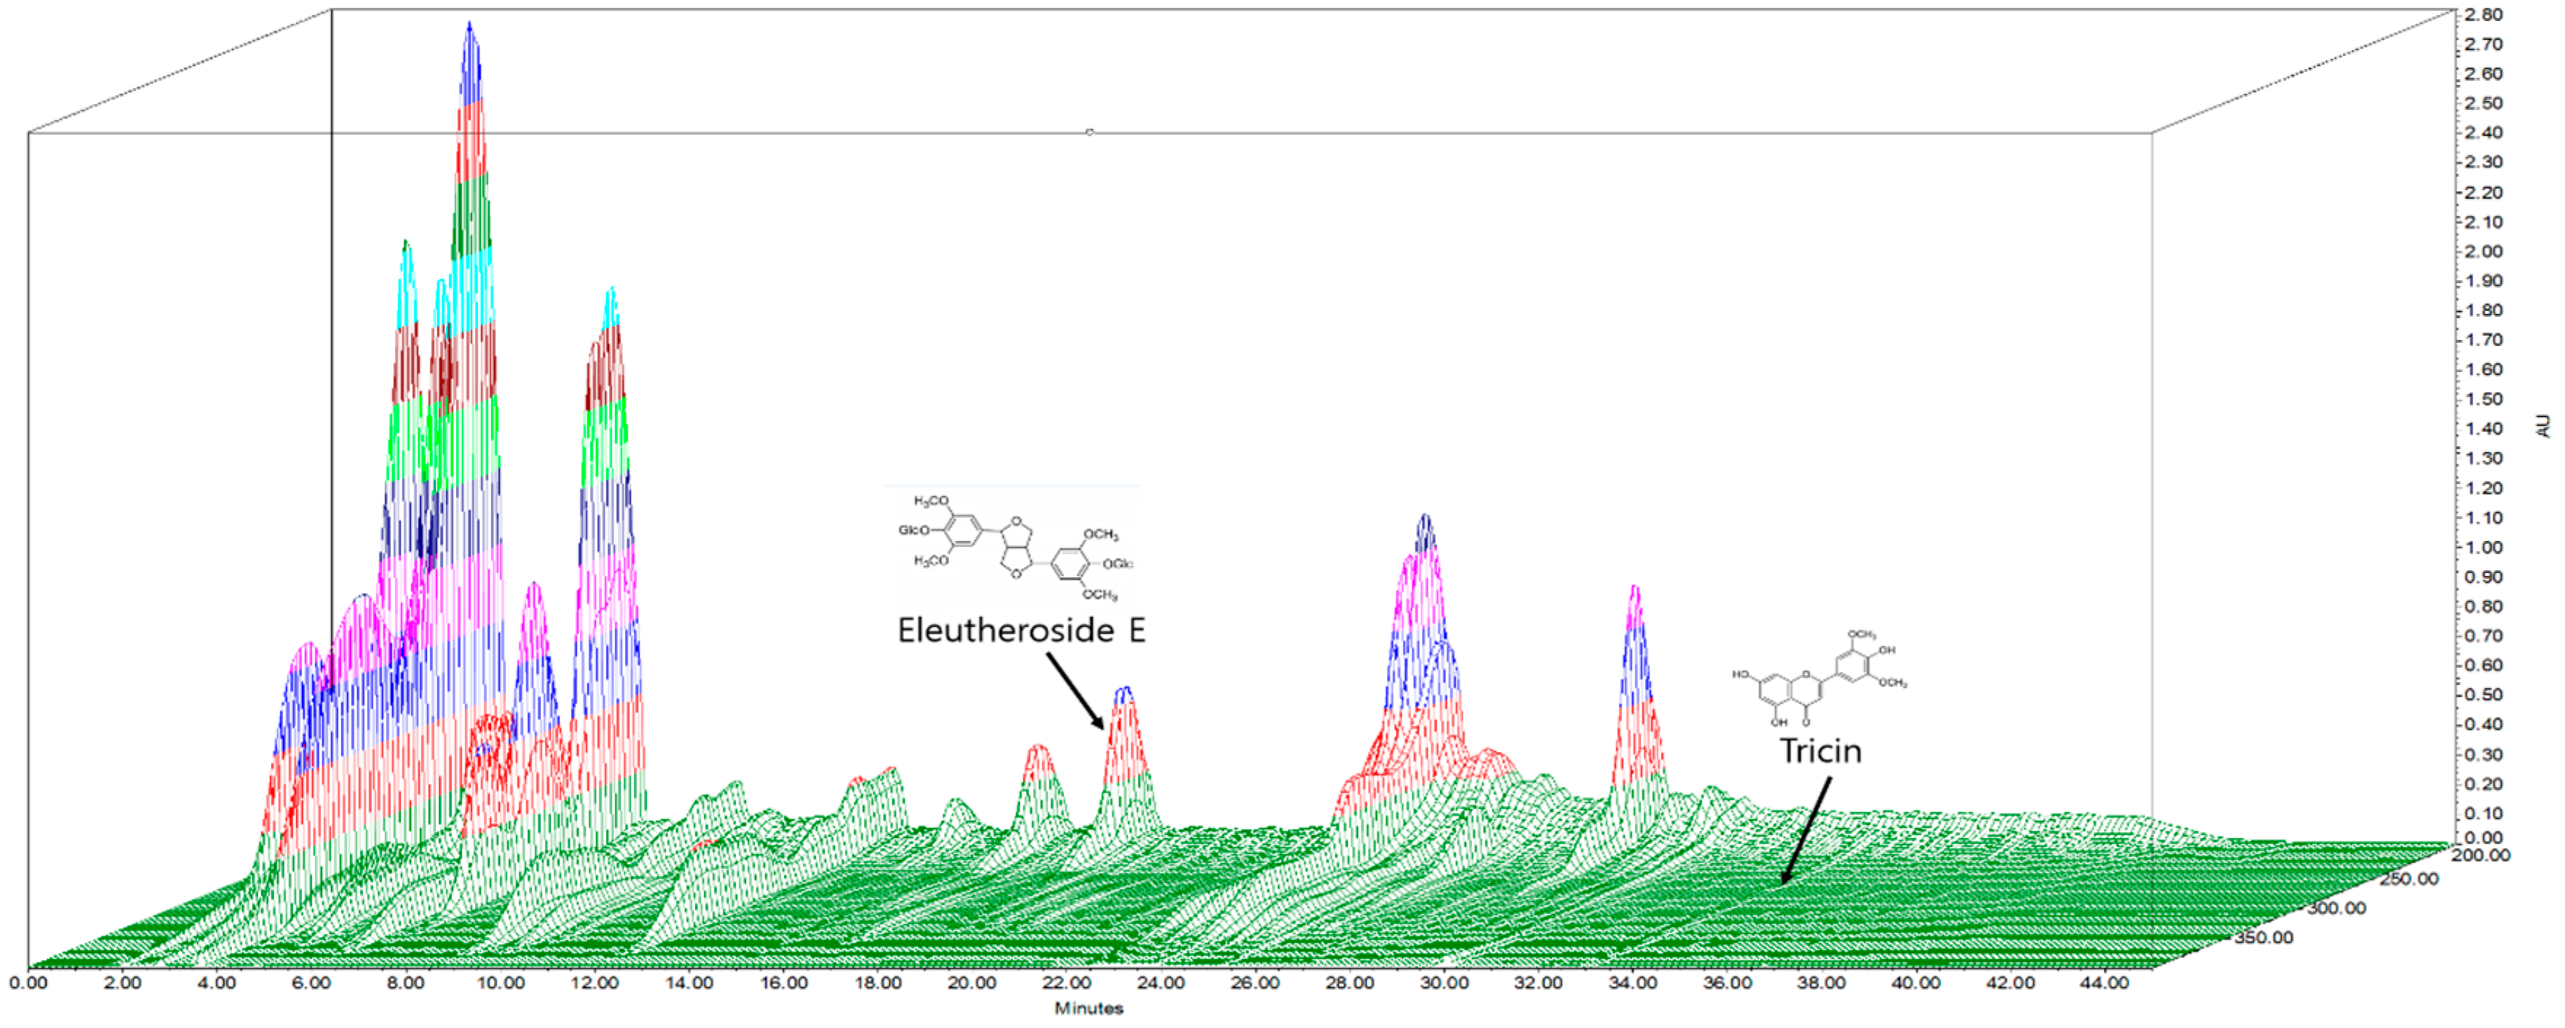Click the 0.00 tick on the Minutes axis

click(28, 983)
